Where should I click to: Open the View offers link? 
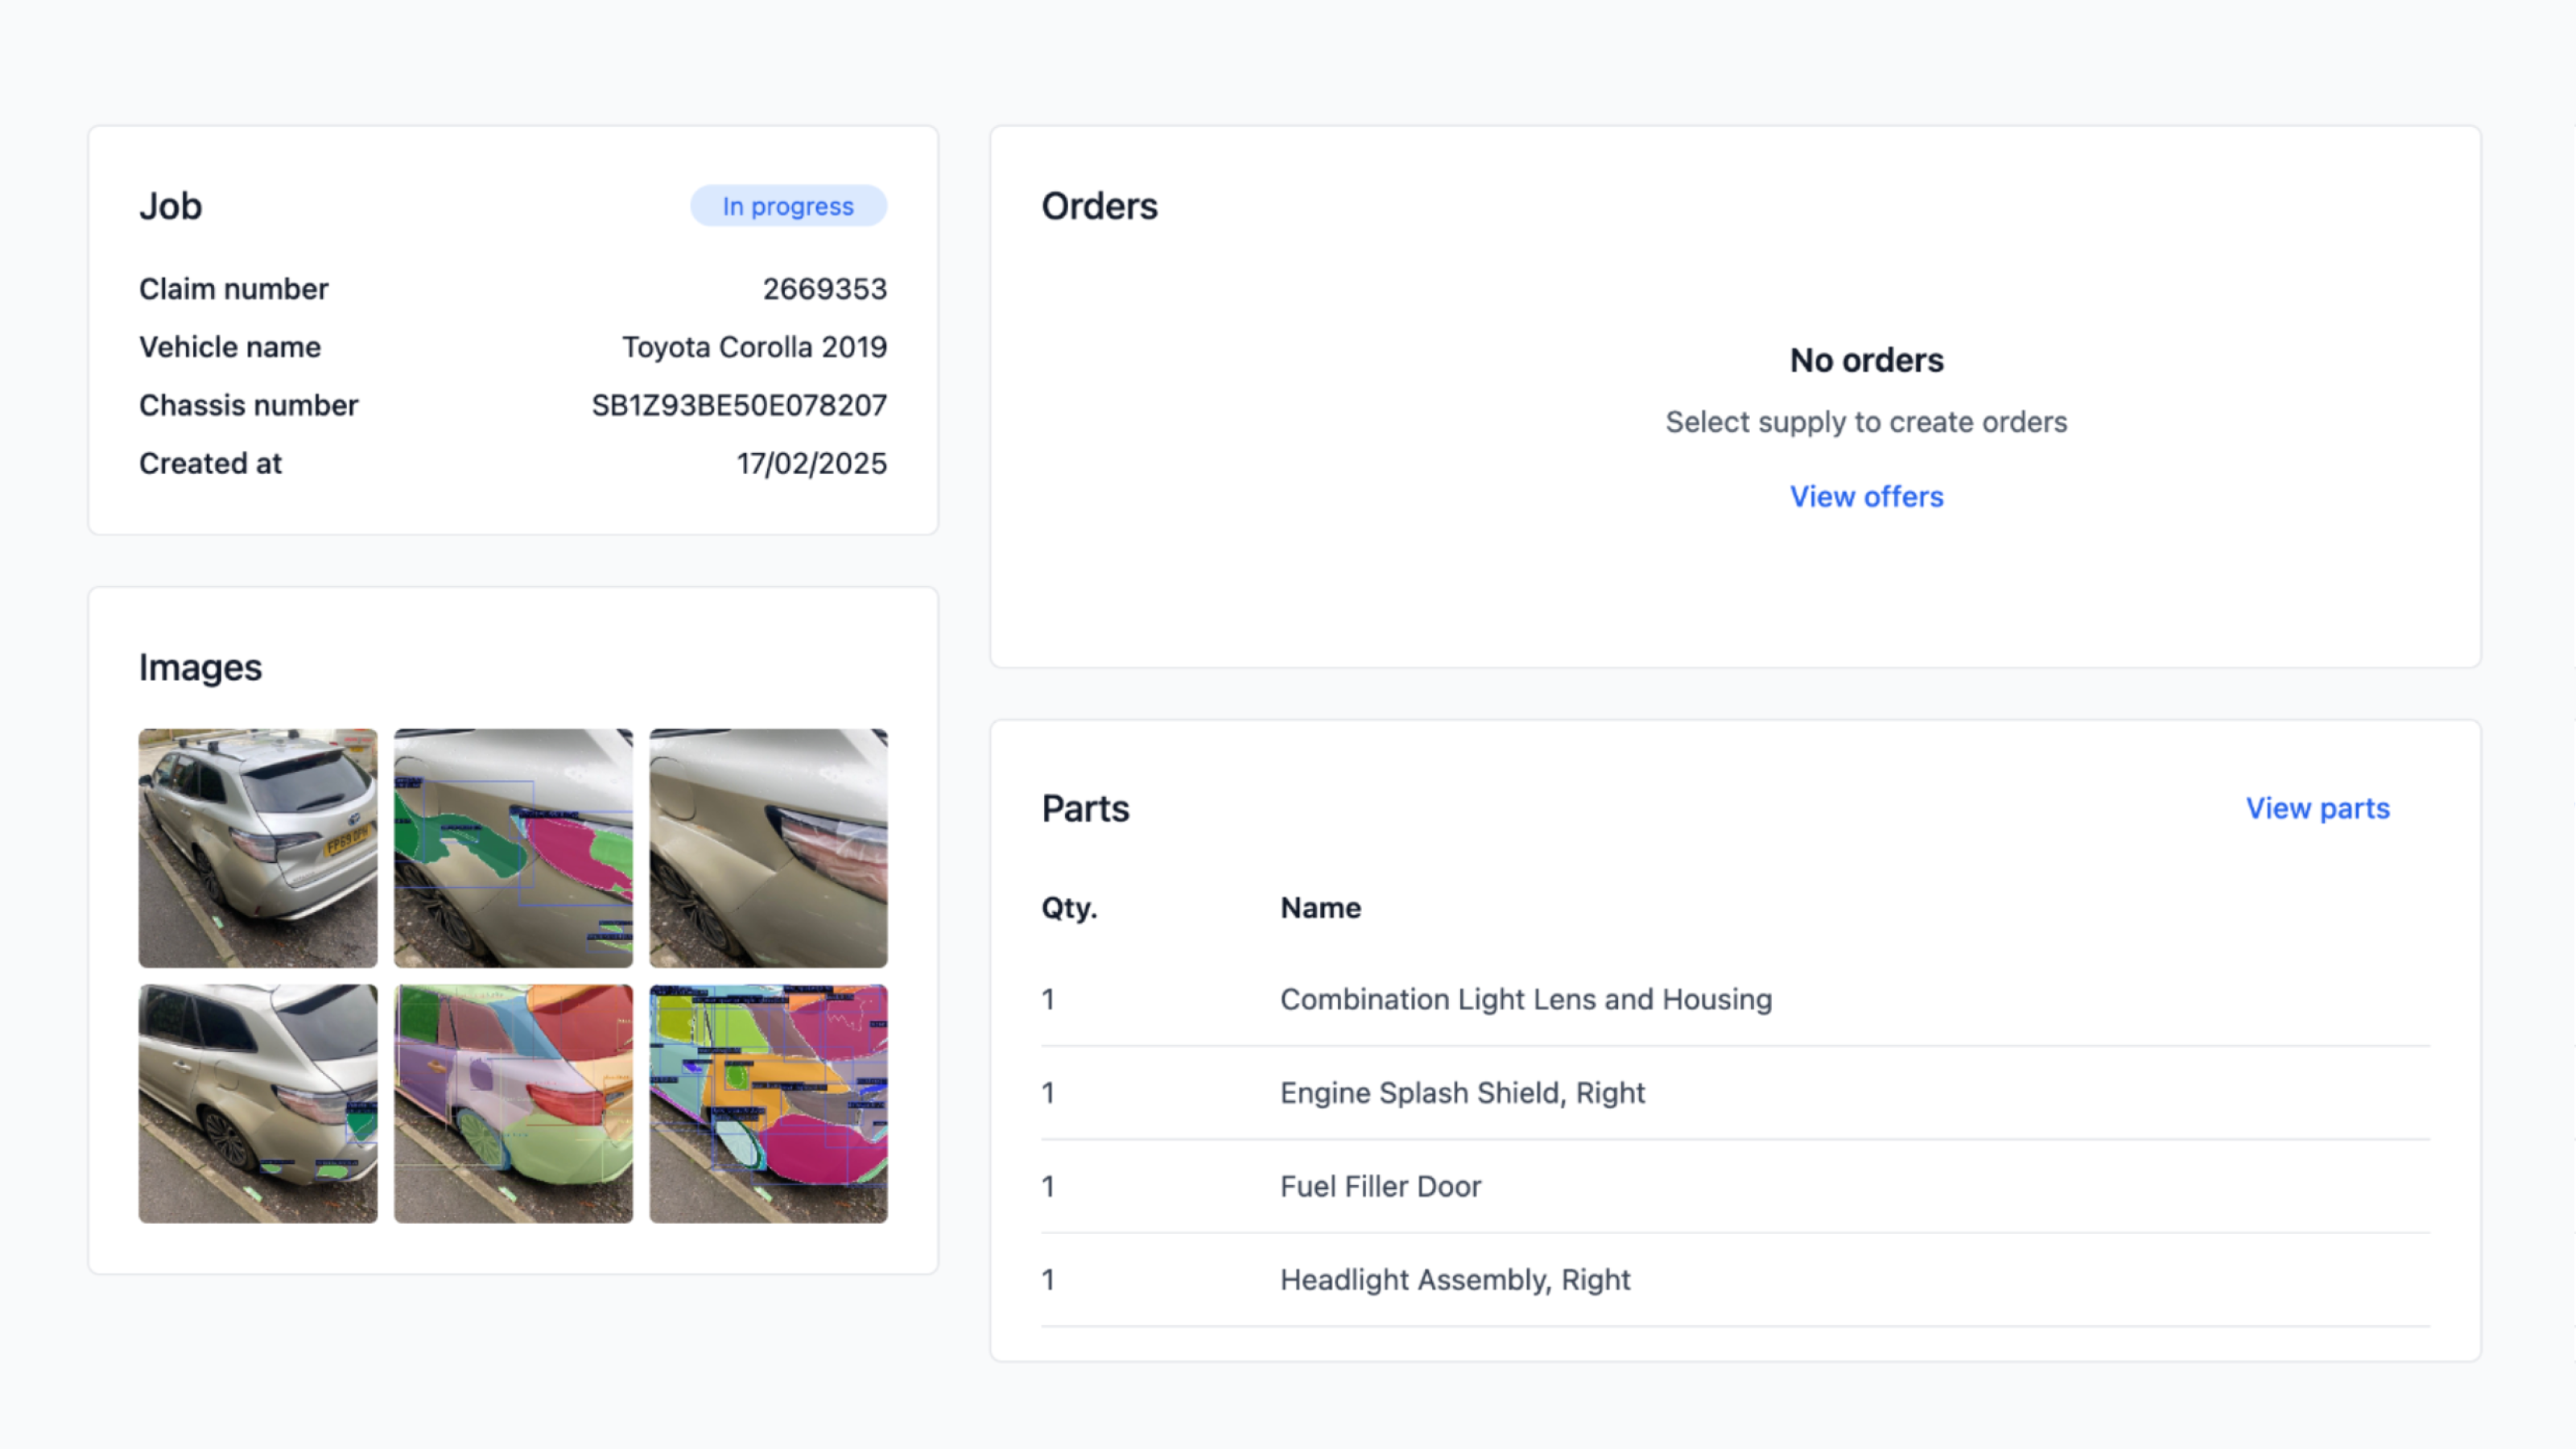[x=1865, y=496]
